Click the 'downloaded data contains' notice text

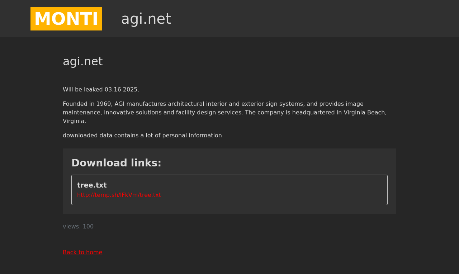pyautogui.click(x=142, y=136)
